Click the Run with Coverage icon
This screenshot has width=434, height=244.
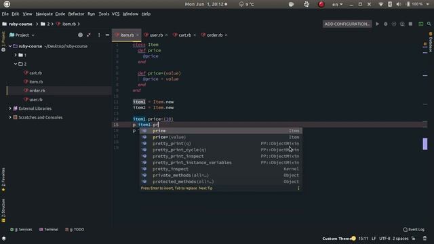[394, 24]
